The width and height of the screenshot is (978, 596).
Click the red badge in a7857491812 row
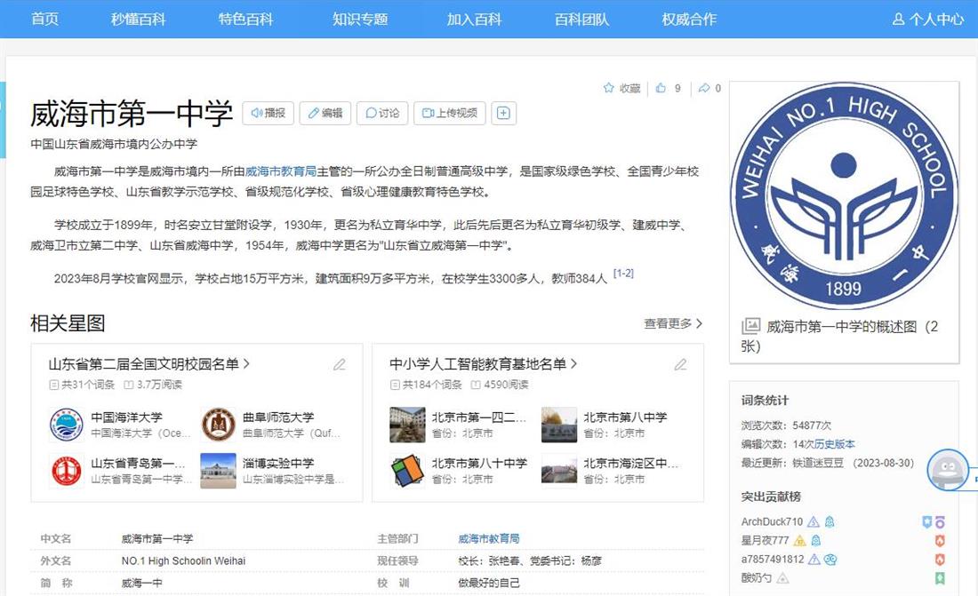click(940, 560)
